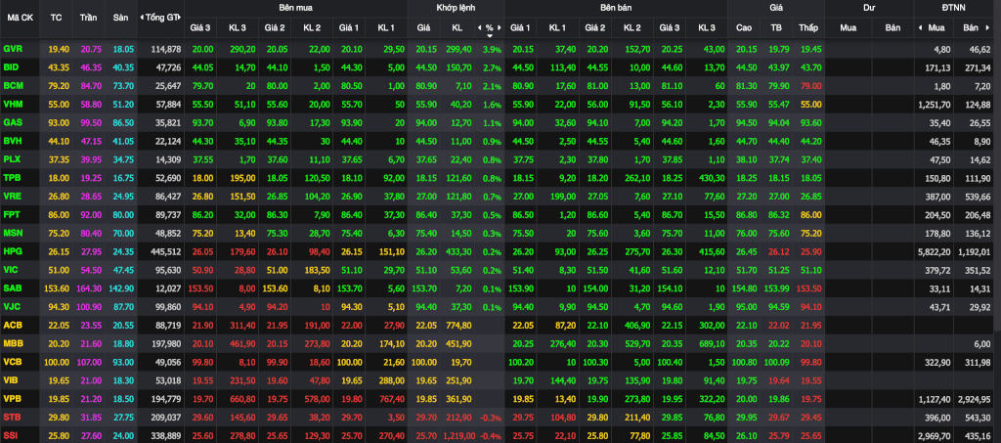Open STB stock symbol

pyautogui.click(x=12, y=417)
